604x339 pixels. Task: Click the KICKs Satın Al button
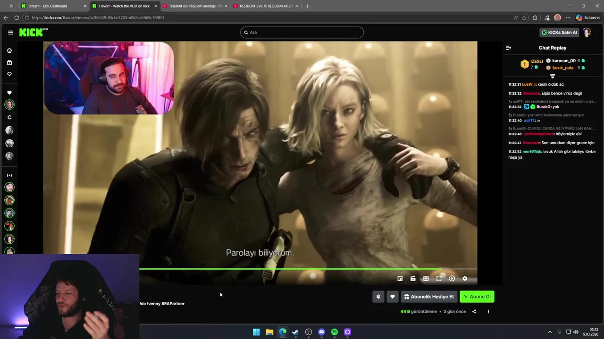pos(559,32)
